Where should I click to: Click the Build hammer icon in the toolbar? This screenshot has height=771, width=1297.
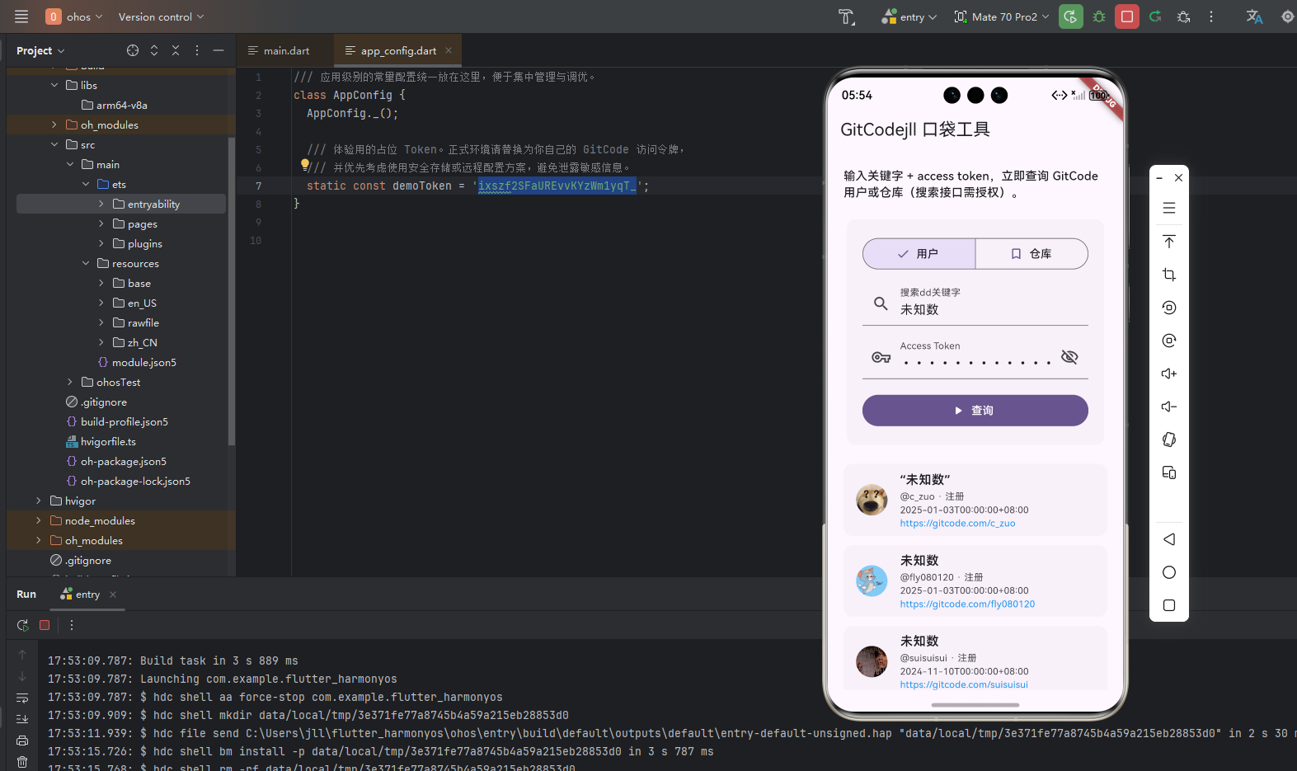(847, 16)
